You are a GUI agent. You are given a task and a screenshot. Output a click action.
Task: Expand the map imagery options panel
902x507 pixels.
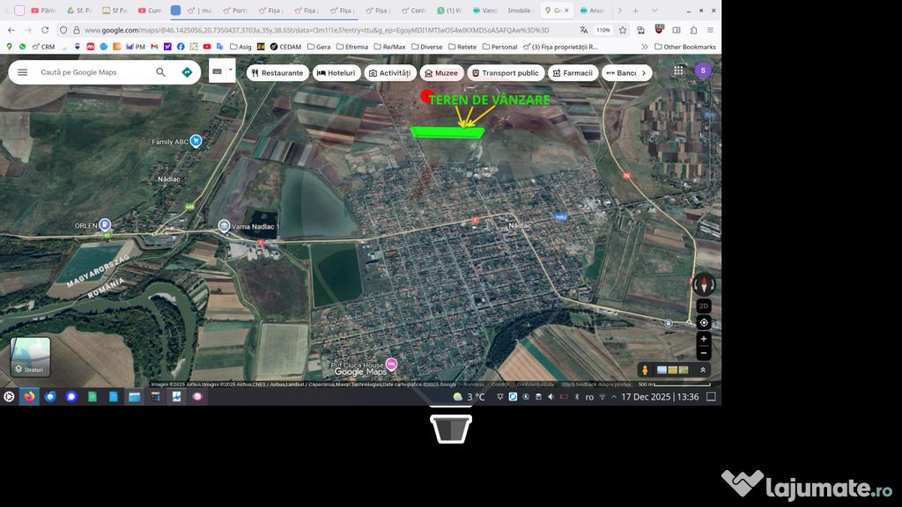[703, 370]
